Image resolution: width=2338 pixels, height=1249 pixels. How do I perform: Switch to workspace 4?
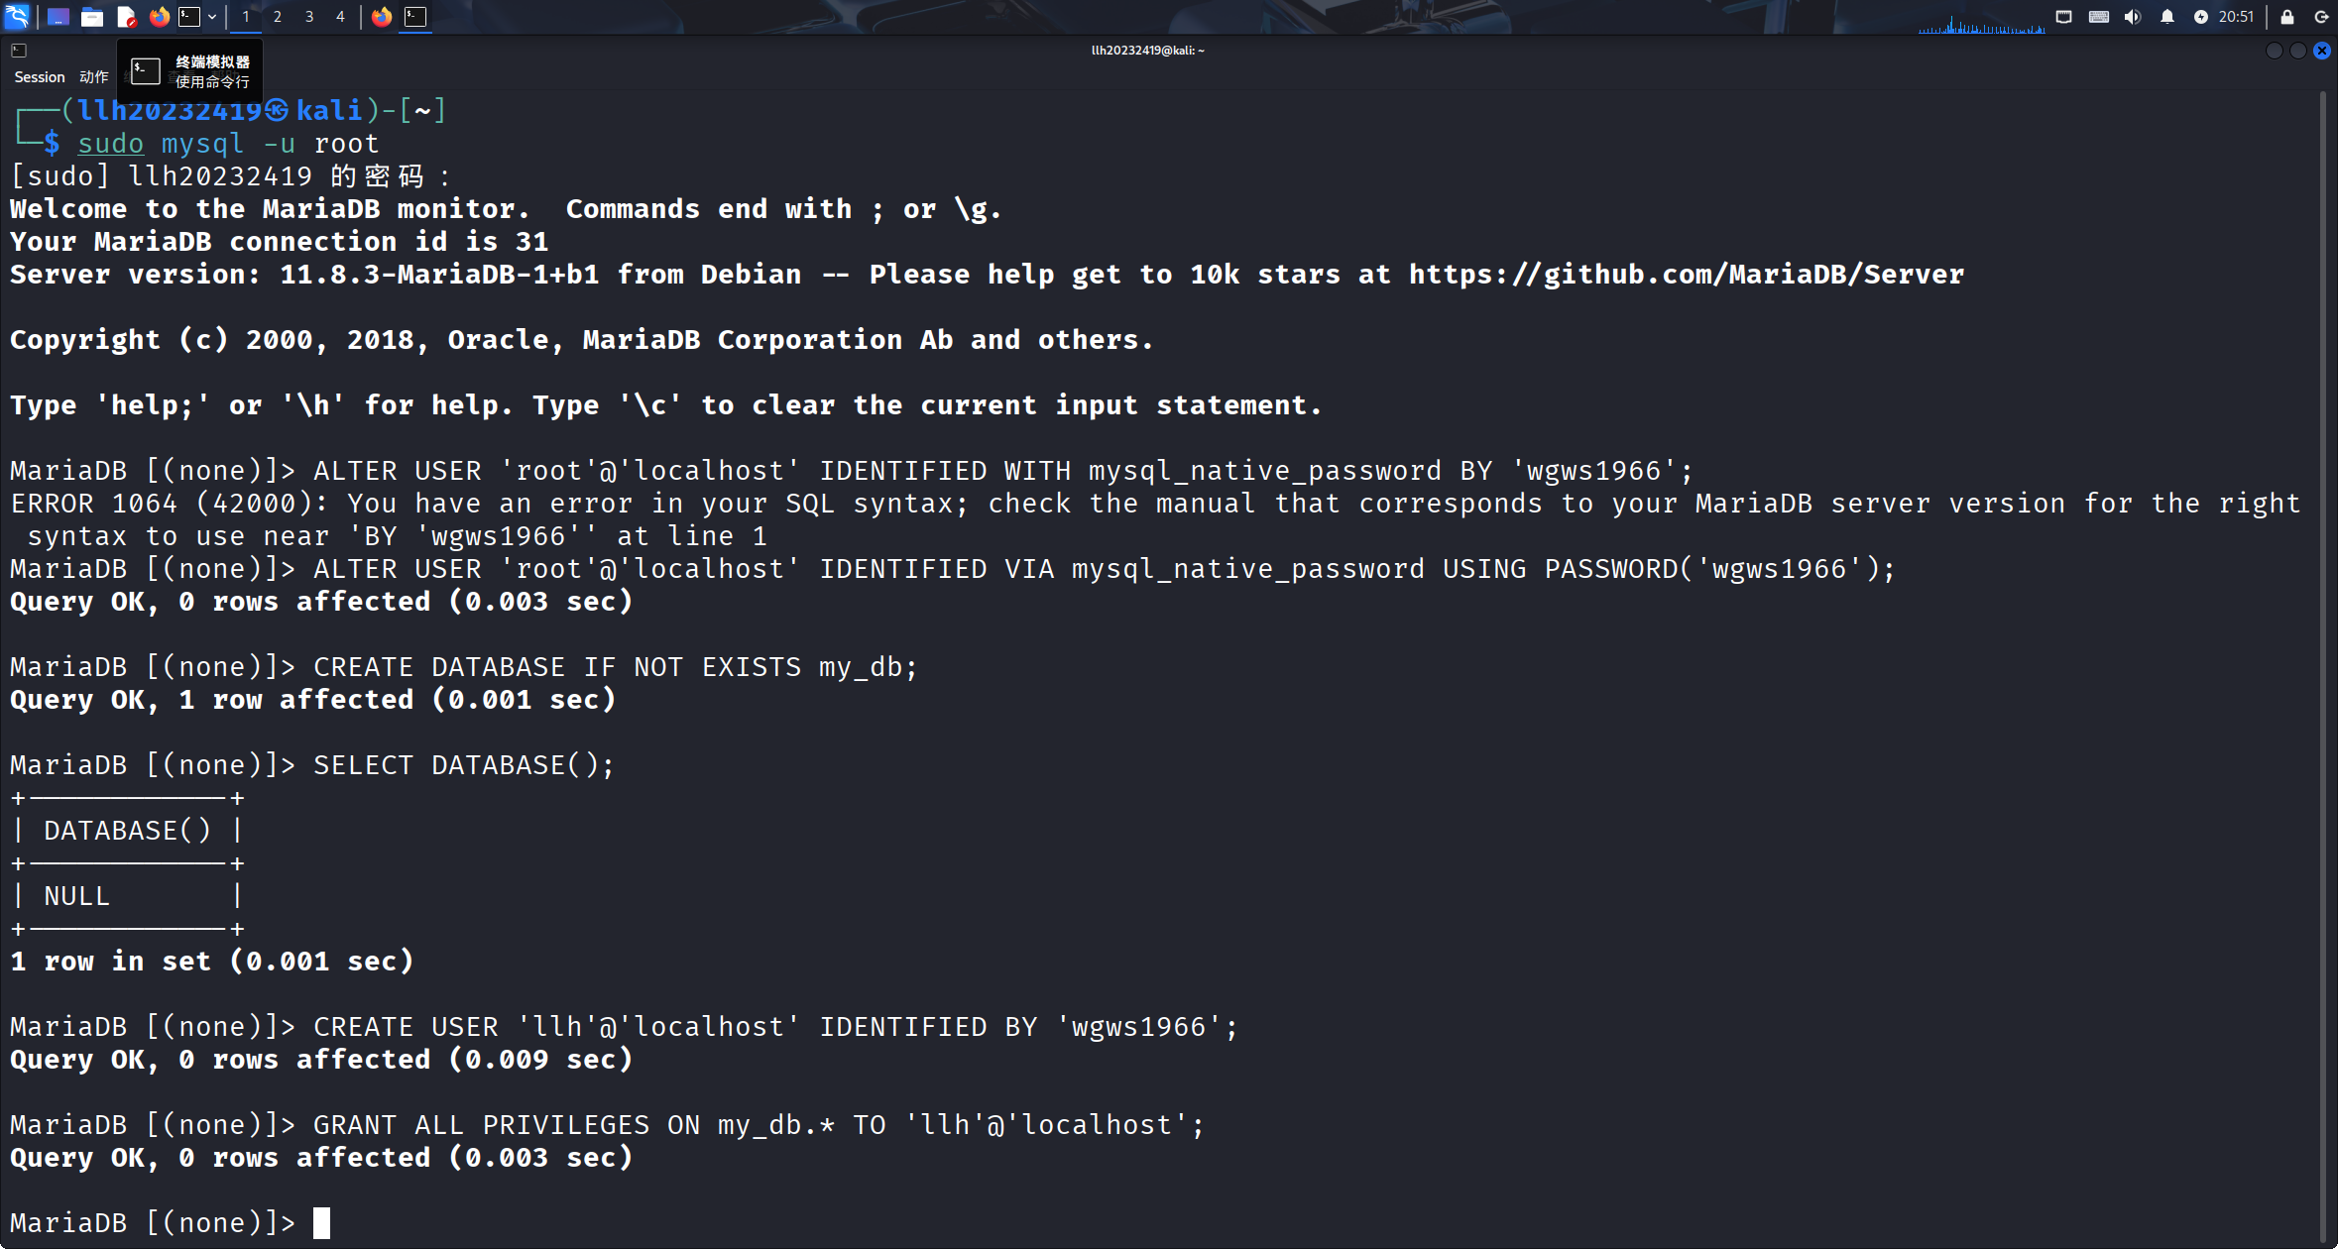340,17
